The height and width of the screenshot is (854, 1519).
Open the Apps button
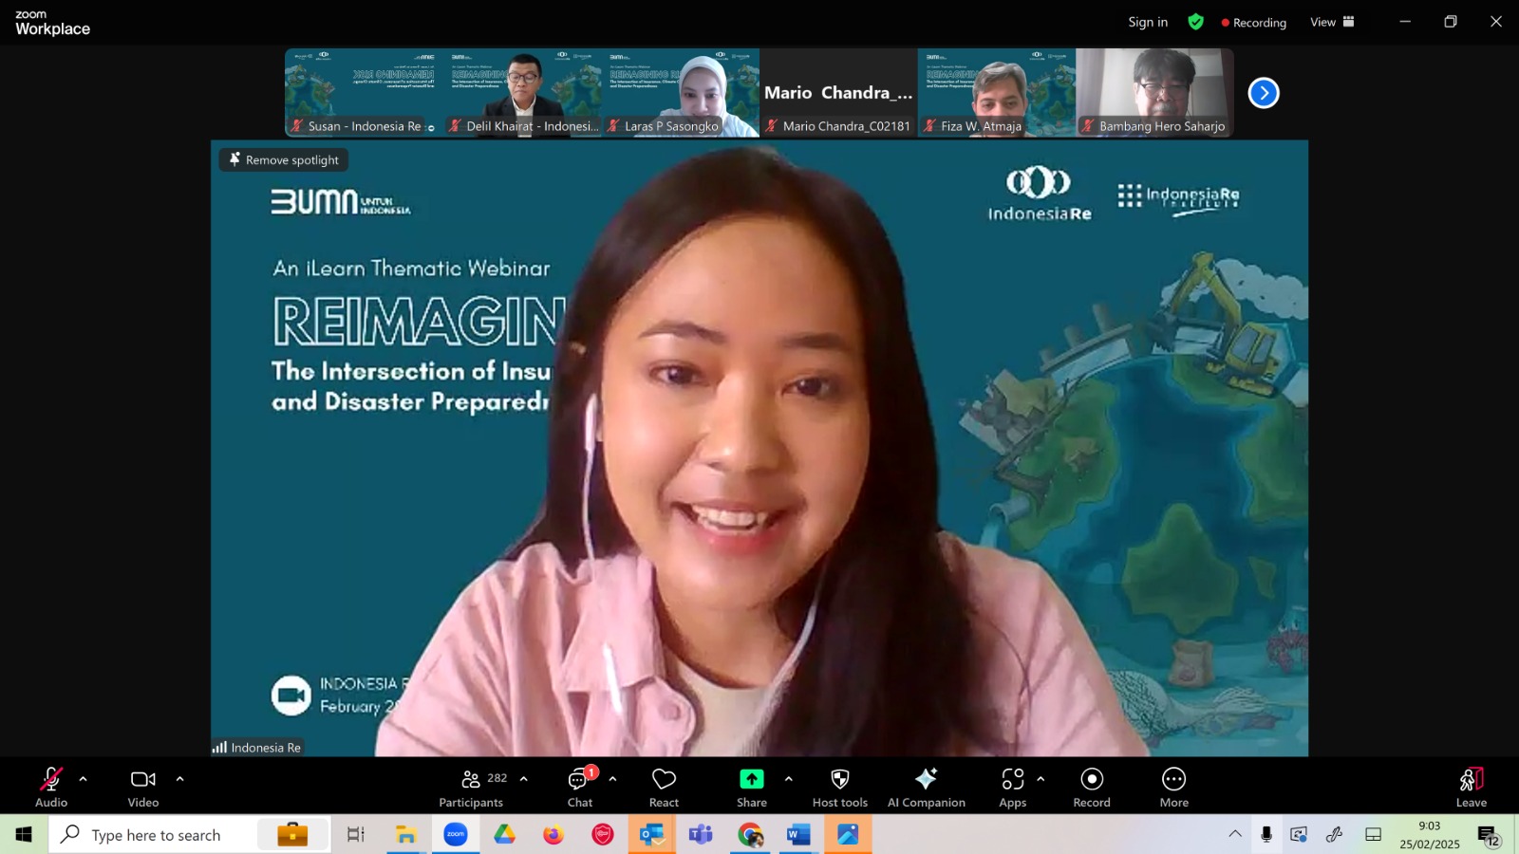pyautogui.click(x=1012, y=788)
